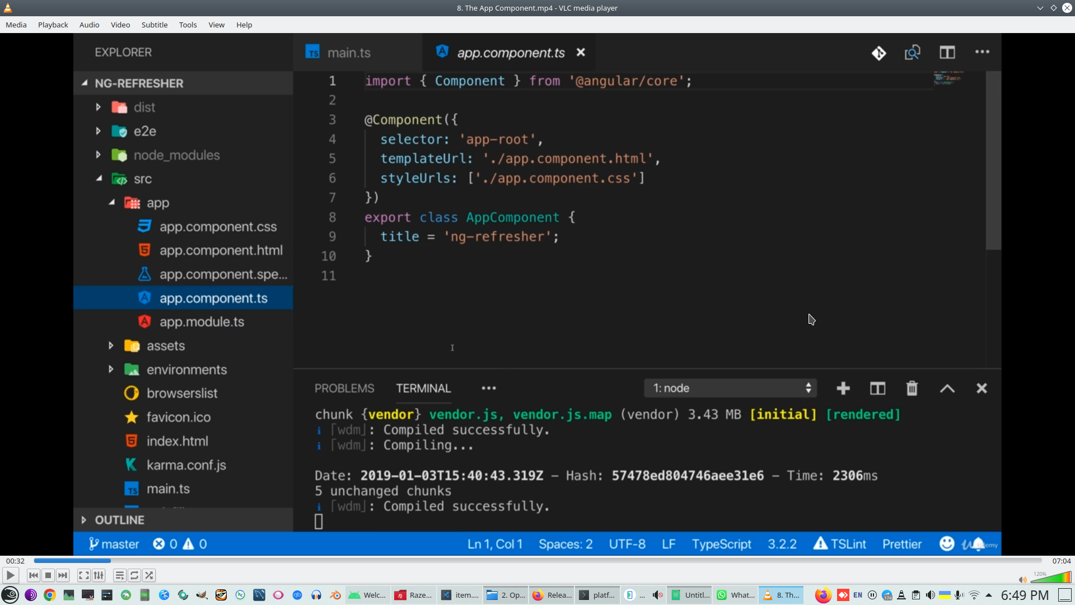Enable random playback in VLC
Screen dimensions: 1075x605
[149, 575]
